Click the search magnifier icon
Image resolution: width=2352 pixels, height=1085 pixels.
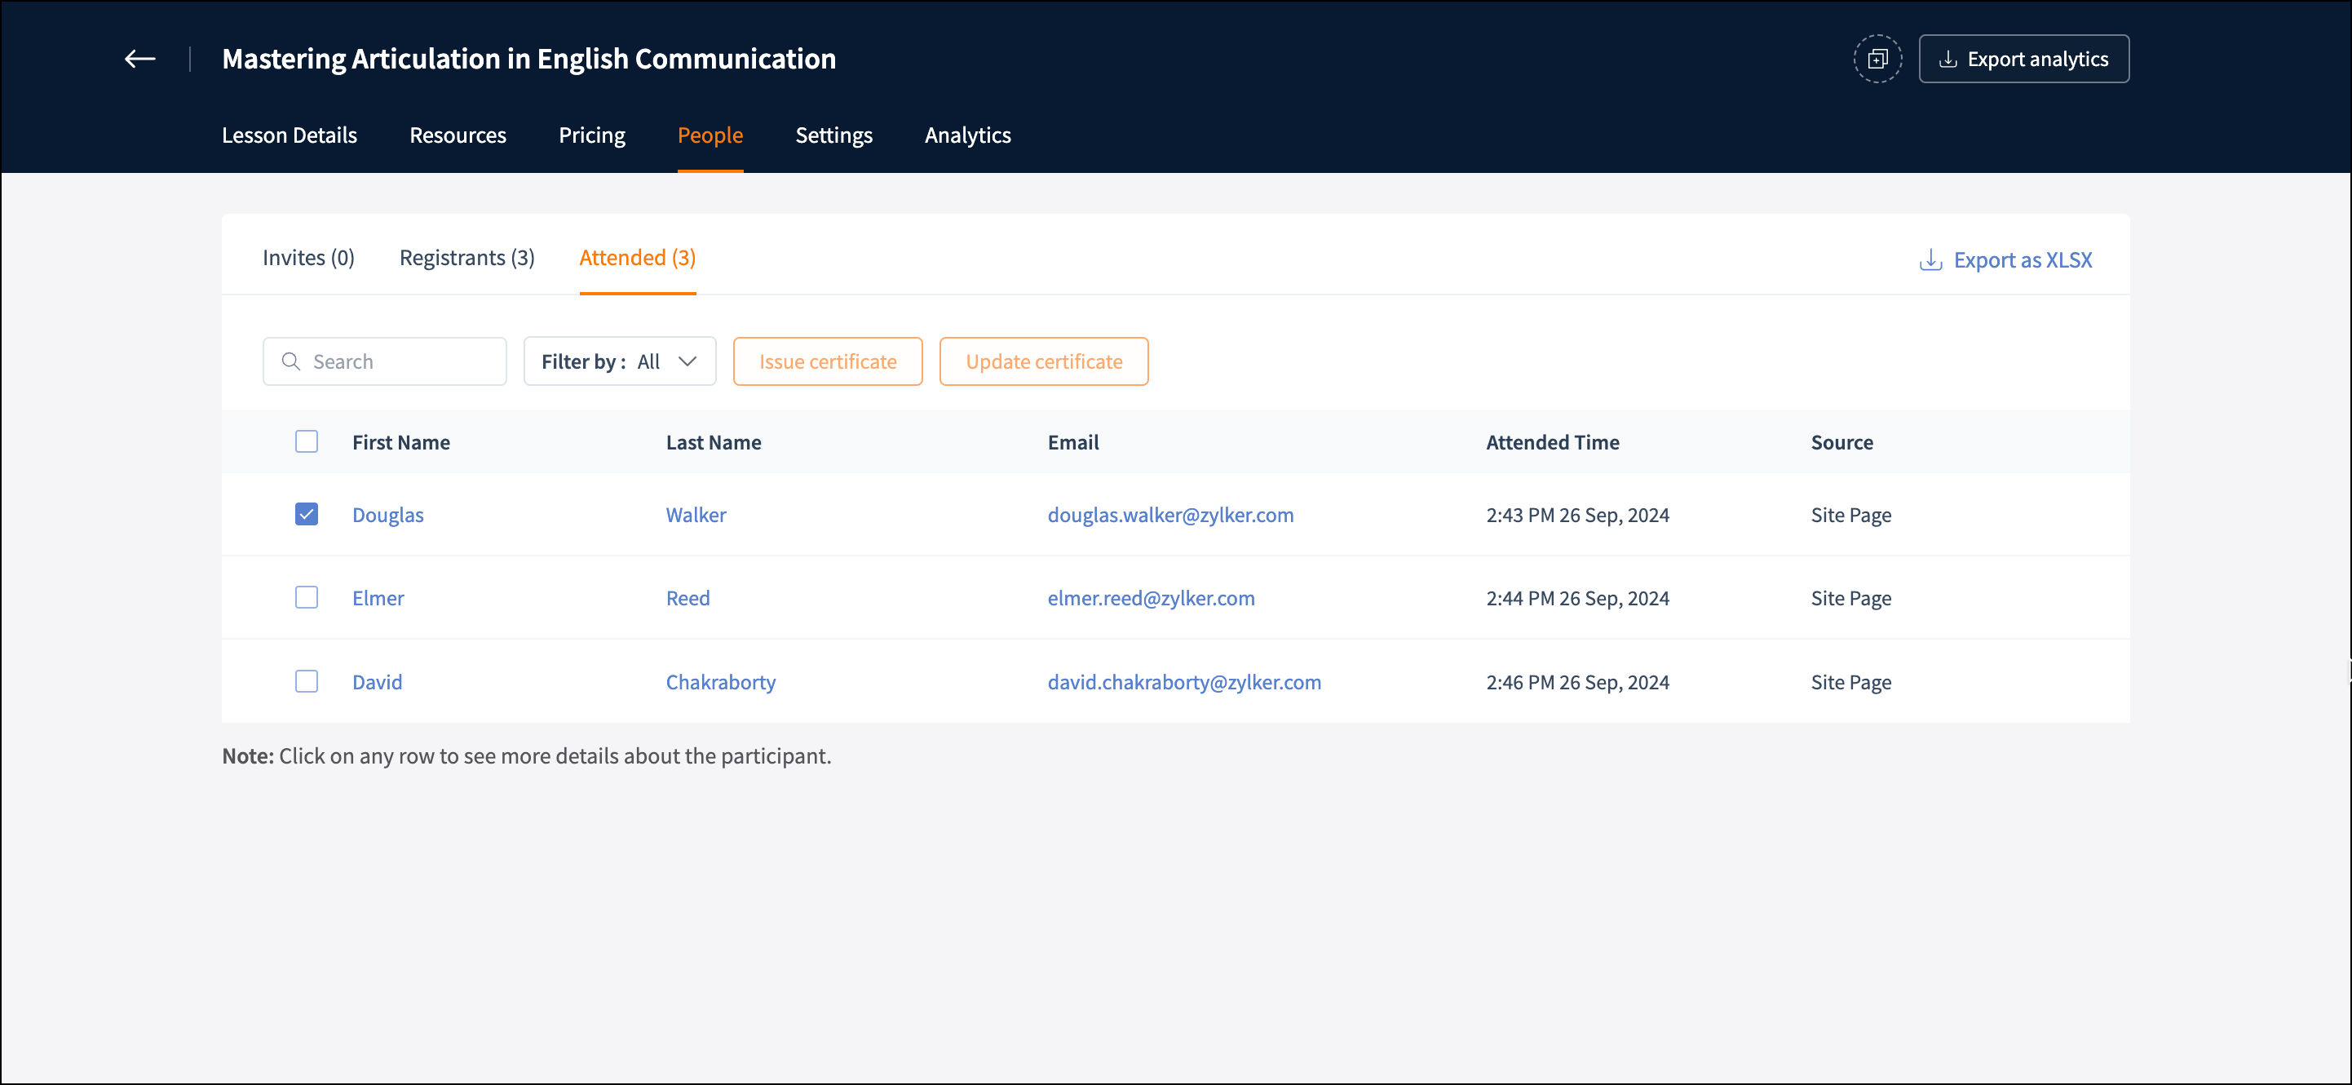290,361
